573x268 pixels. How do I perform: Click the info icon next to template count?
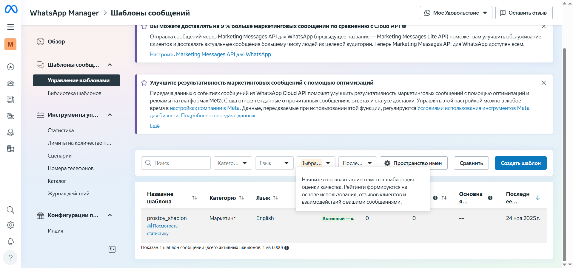[x=287, y=248]
